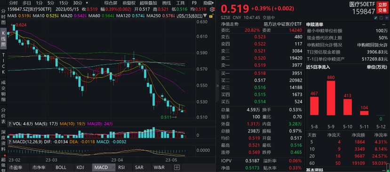Screen dimensions: 390x172
Task: Click the help question mark beside MACD
Action: tap(10, 142)
